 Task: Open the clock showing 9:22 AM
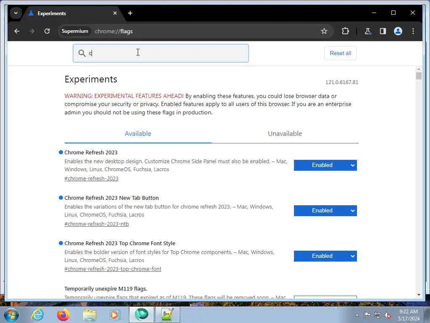click(x=409, y=315)
